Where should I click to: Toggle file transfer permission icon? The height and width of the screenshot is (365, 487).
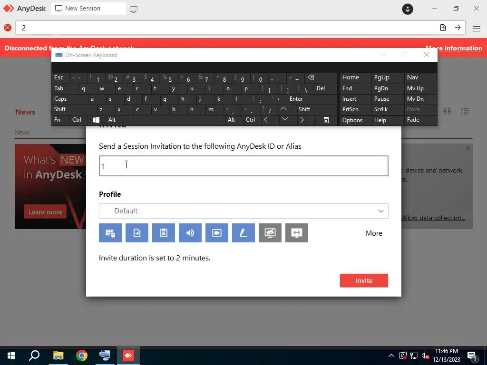point(137,233)
